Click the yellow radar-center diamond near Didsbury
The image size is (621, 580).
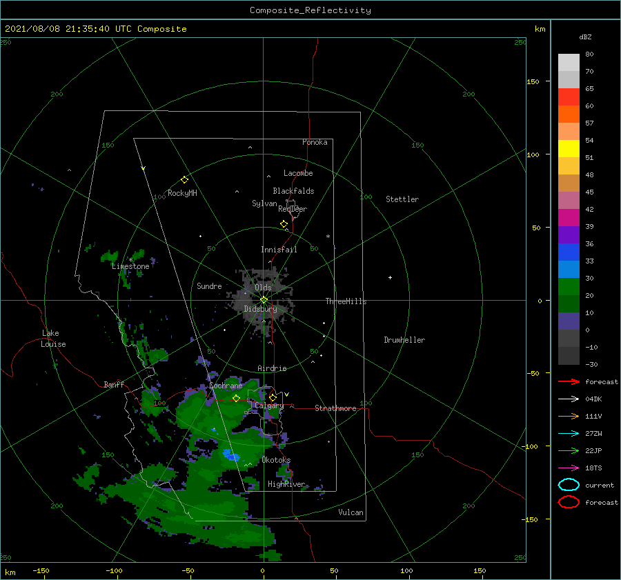click(x=264, y=300)
